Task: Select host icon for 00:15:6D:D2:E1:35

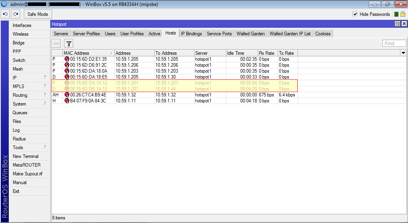Action: coord(67,59)
